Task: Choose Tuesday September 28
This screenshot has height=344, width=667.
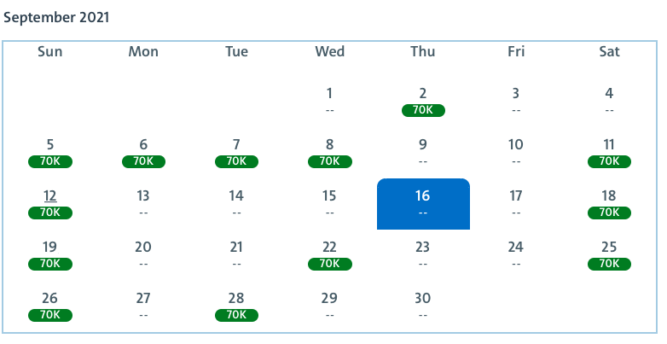Action: pyautogui.click(x=236, y=306)
